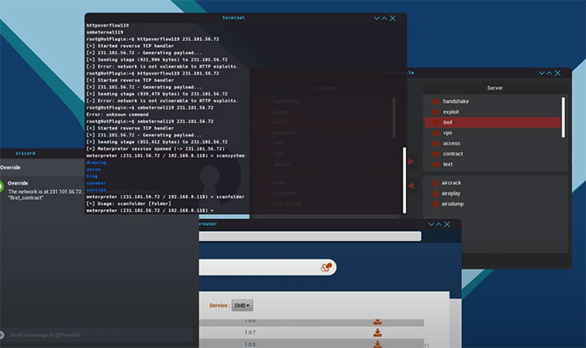This screenshot has width=586, height=348.
Task: Click the Server folder list scrollbar
Action: pos(563,117)
